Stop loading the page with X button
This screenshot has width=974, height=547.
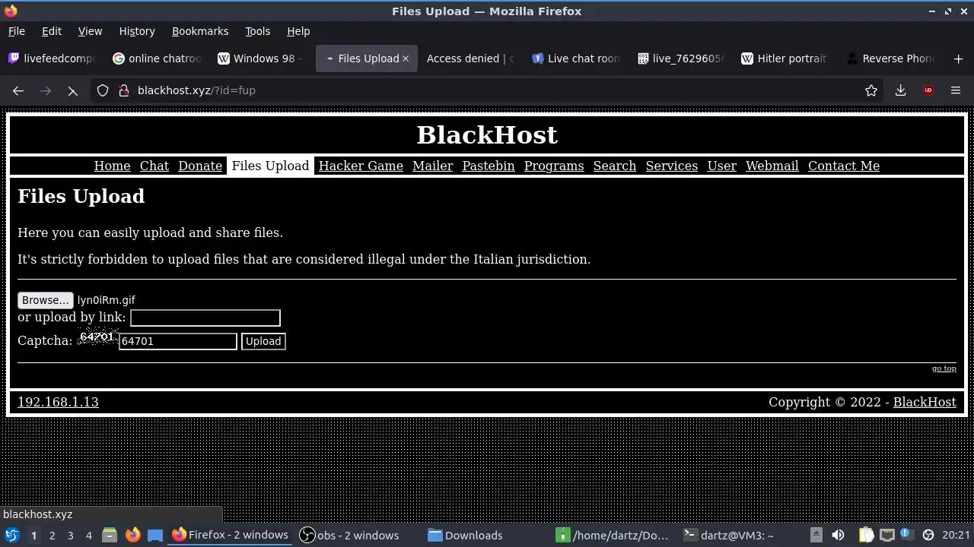(x=72, y=90)
